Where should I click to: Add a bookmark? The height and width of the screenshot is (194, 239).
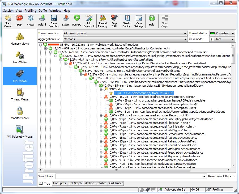tap(89, 21)
